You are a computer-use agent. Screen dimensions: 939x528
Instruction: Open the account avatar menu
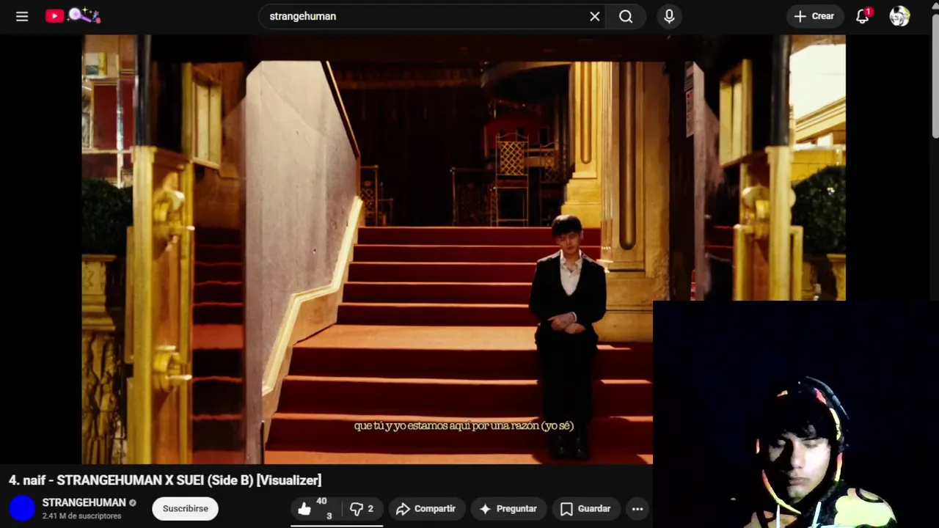click(x=899, y=16)
